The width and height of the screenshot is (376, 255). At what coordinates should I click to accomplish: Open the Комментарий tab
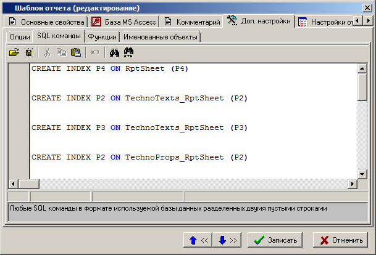click(x=192, y=22)
